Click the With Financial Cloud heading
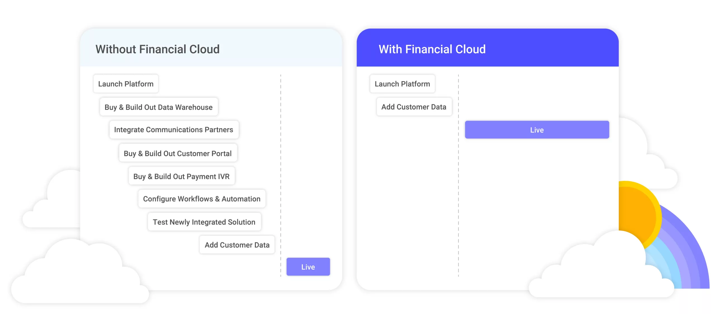Viewport: 715px width, 314px height. tap(432, 49)
